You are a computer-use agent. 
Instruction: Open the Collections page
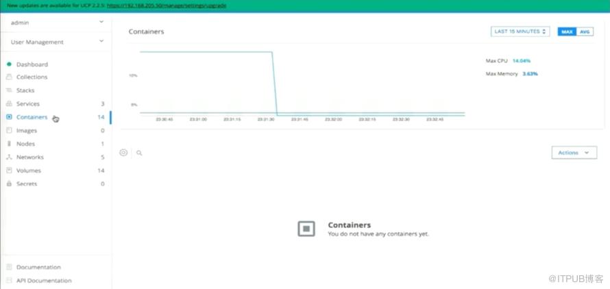(32, 77)
